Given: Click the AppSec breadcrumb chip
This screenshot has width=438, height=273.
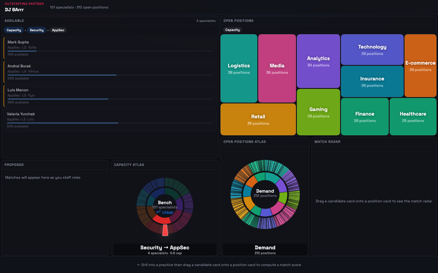Looking at the screenshot, I should (x=58, y=30).
